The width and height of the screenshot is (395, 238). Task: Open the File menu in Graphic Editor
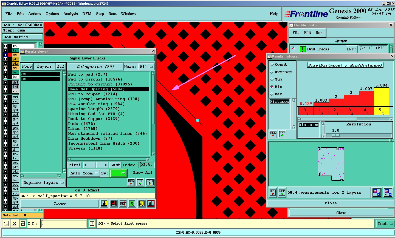click(x=9, y=14)
